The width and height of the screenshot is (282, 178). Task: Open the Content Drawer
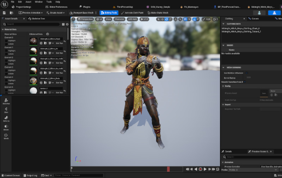(11, 175)
